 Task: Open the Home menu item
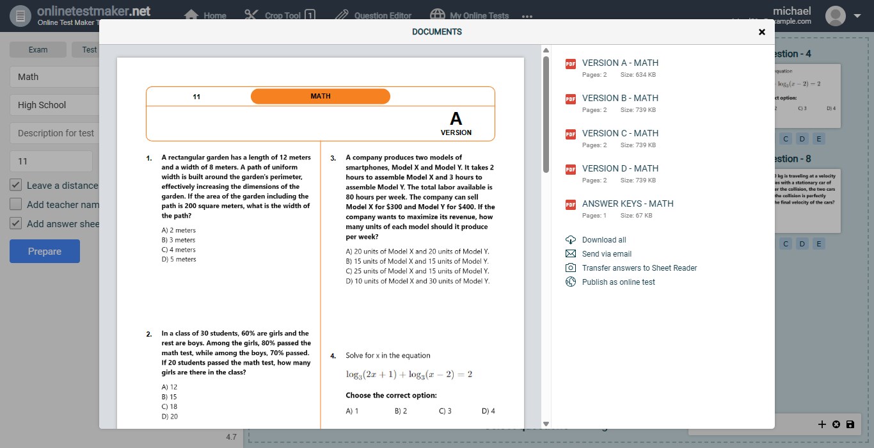pyautogui.click(x=205, y=15)
